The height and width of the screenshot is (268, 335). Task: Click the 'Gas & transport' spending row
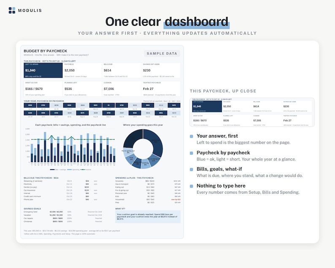[x=148, y=184]
